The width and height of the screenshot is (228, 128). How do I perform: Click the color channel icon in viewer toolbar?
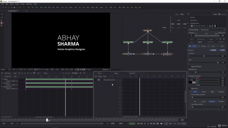point(52,70)
